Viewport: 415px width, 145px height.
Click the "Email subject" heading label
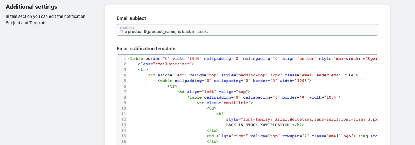click(131, 18)
